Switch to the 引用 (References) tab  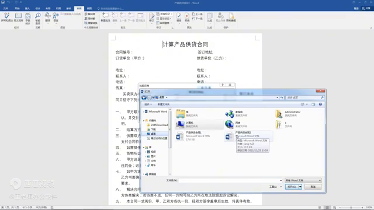[x=58, y=9]
